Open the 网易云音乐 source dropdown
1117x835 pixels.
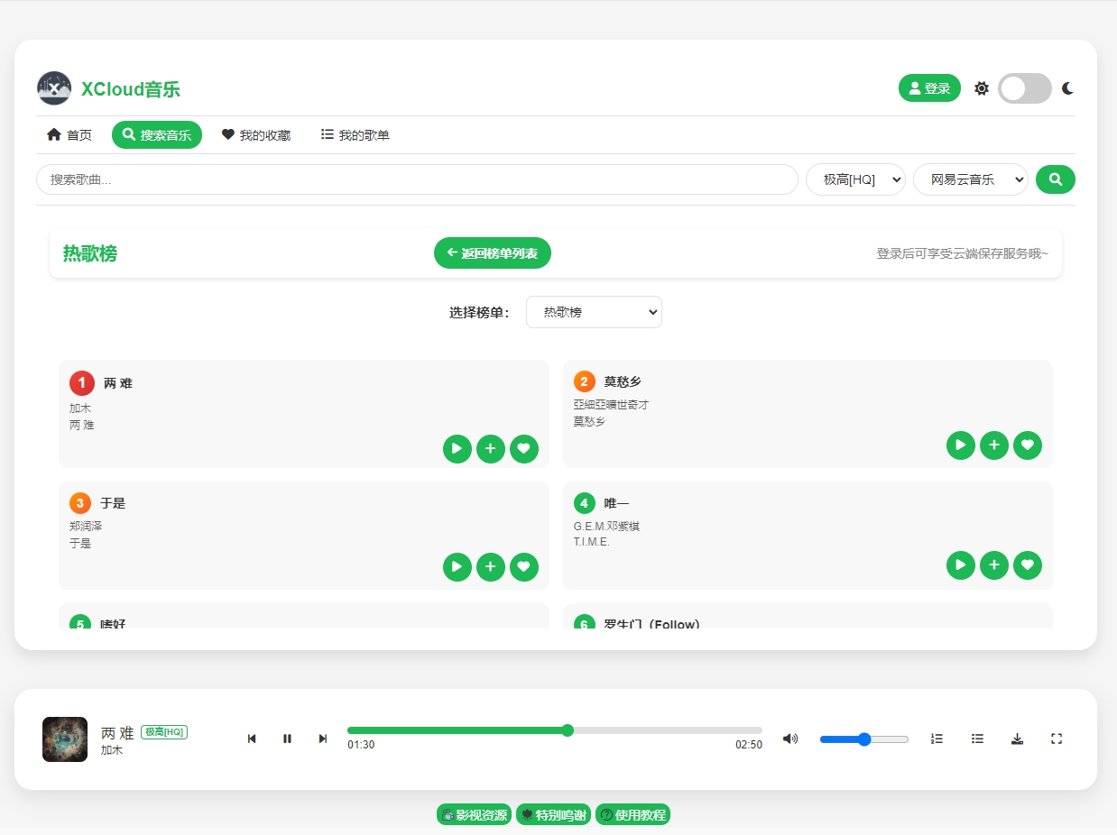[x=970, y=179]
